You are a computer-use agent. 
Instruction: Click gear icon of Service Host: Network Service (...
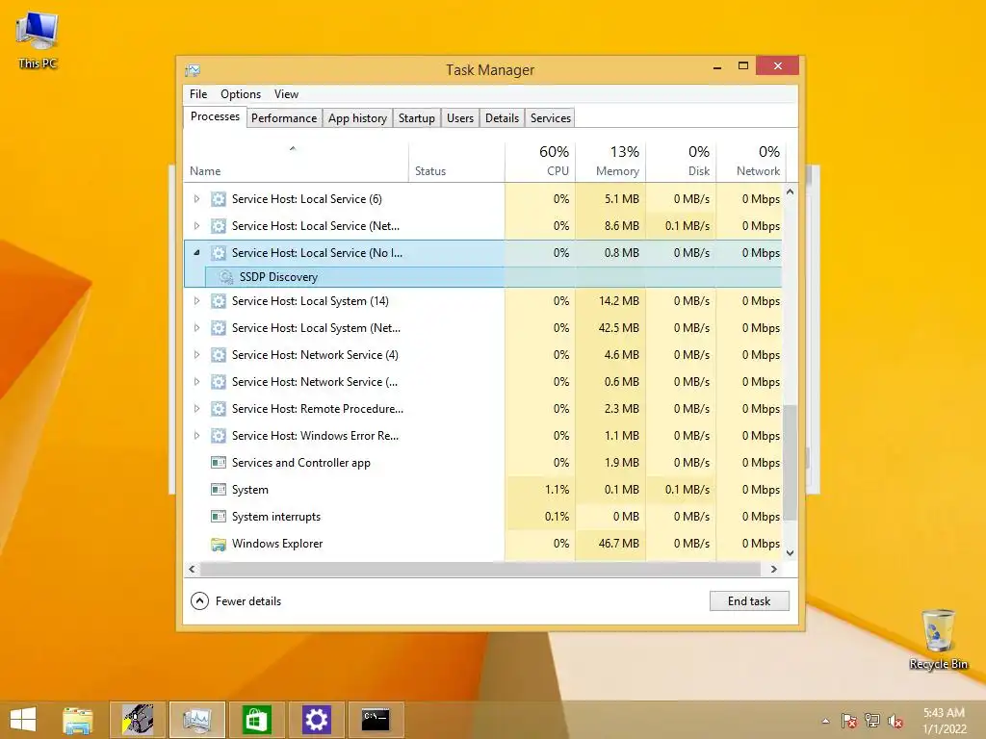(219, 382)
